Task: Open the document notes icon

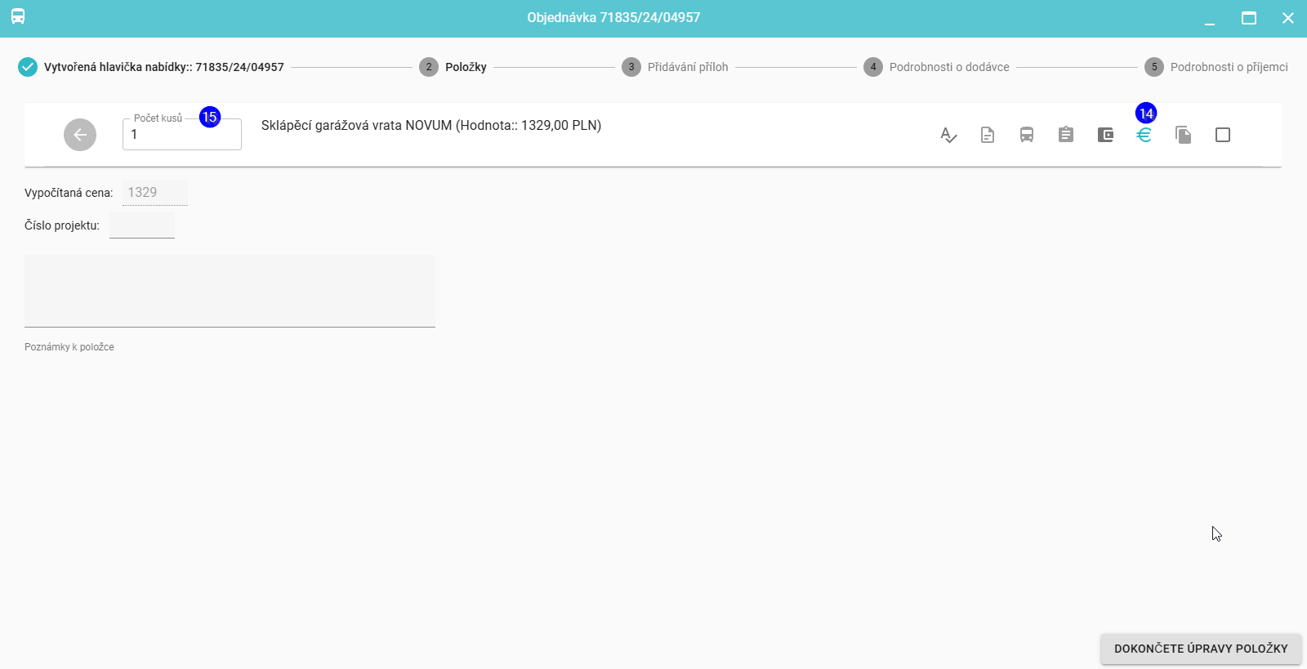Action: pyautogui.click(x=987, y=135)
